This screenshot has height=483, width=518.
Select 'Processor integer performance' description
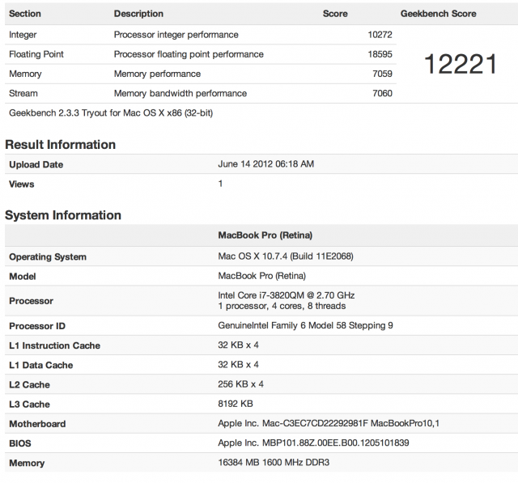pyautogui.click(x=176, y=35)
